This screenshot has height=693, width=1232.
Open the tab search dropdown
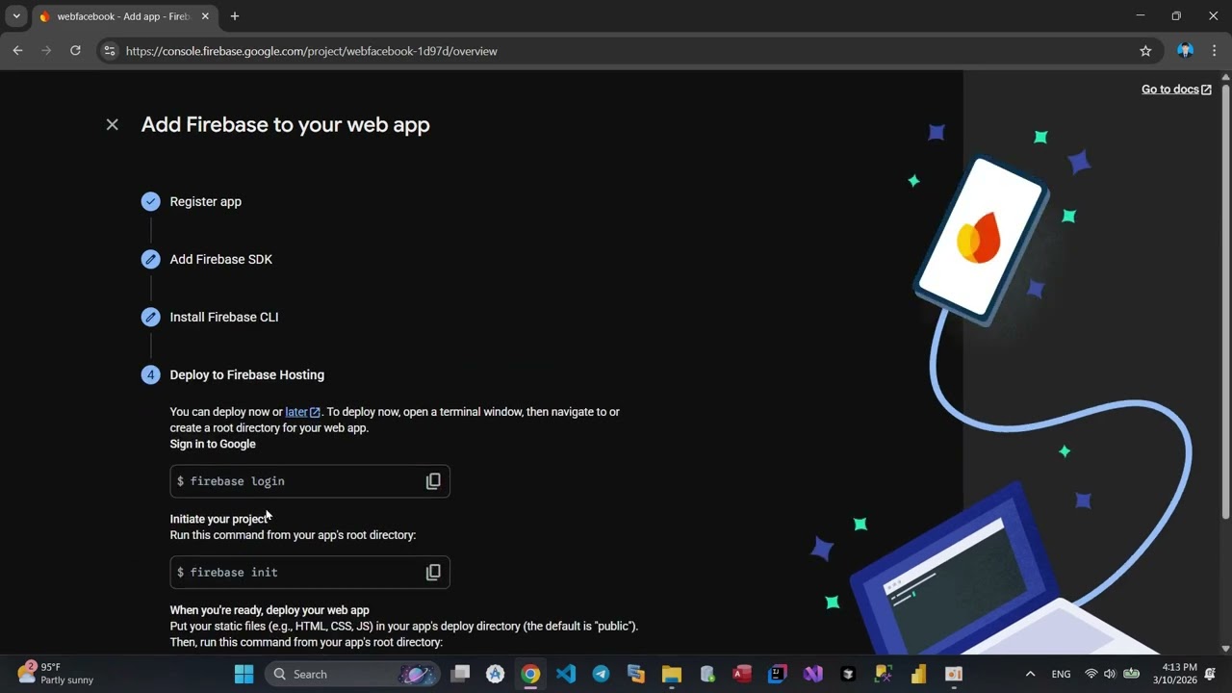click(16, 16)
